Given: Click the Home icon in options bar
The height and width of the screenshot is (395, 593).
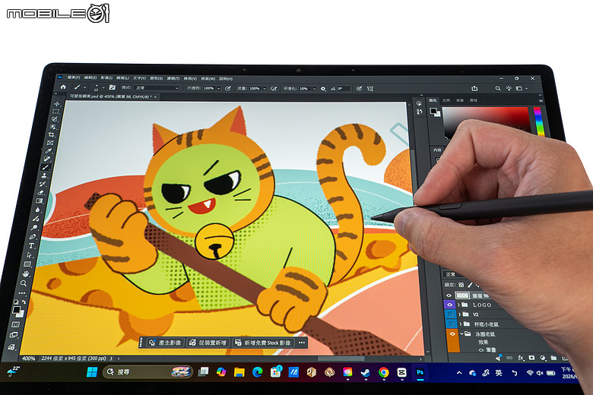Looking at the screenshot, I should point(63,87).
